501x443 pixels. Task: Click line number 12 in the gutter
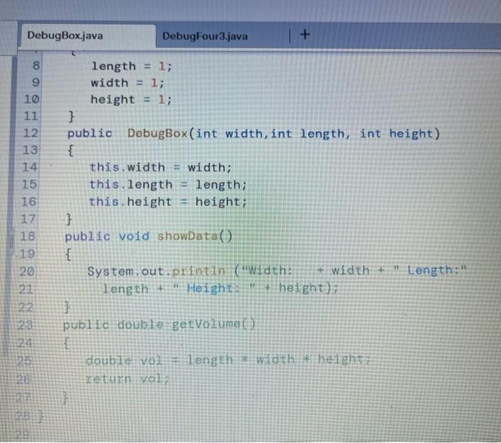(31, 133)
